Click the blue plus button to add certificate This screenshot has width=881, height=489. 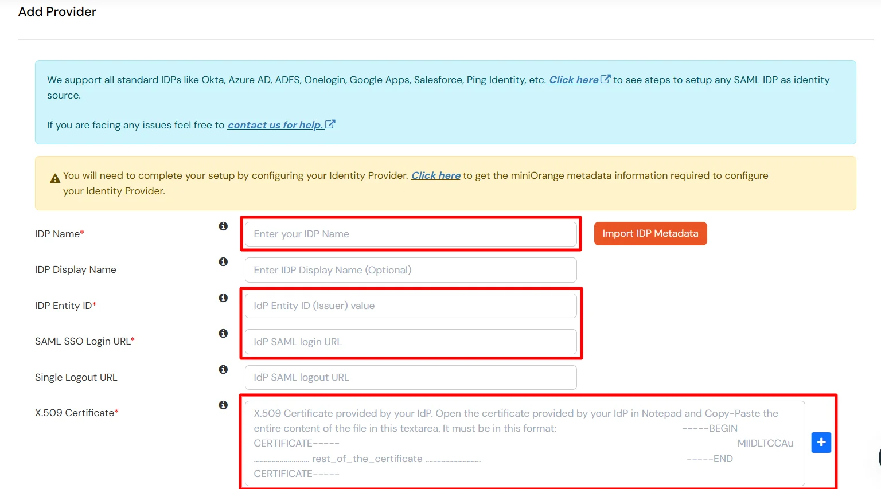pyautogui.click(x=821, y=442)
